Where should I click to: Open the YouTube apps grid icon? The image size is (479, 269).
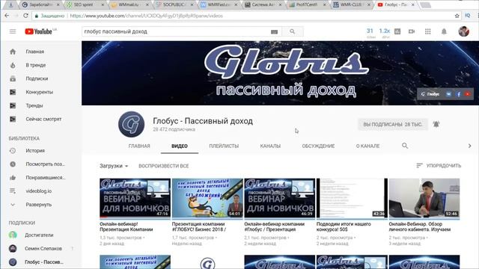(x=427, y=31)
